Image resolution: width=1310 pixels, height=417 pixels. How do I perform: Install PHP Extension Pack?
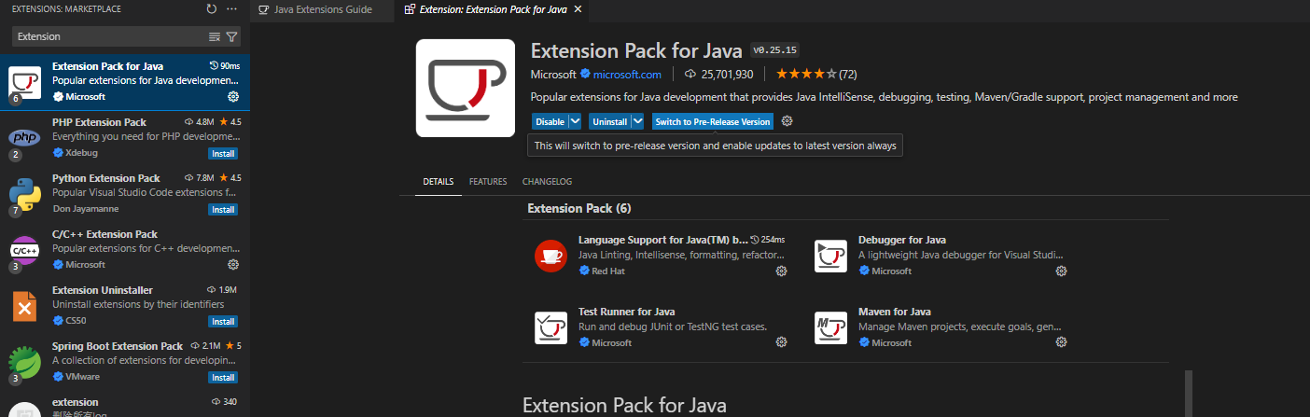pos(223,153)
